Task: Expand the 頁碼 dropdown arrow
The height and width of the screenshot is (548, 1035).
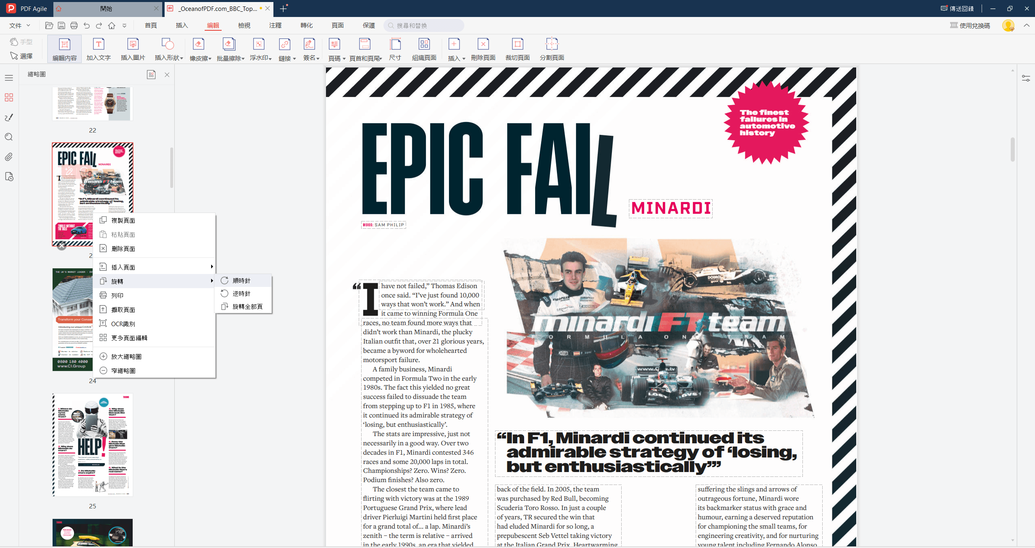Action: [344, 59]
